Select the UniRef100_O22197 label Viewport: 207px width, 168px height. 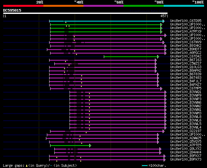(x=186, y=131)
